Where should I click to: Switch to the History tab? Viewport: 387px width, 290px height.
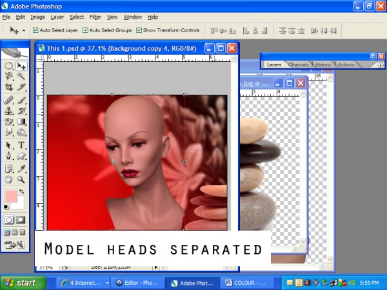click(323, 64)
